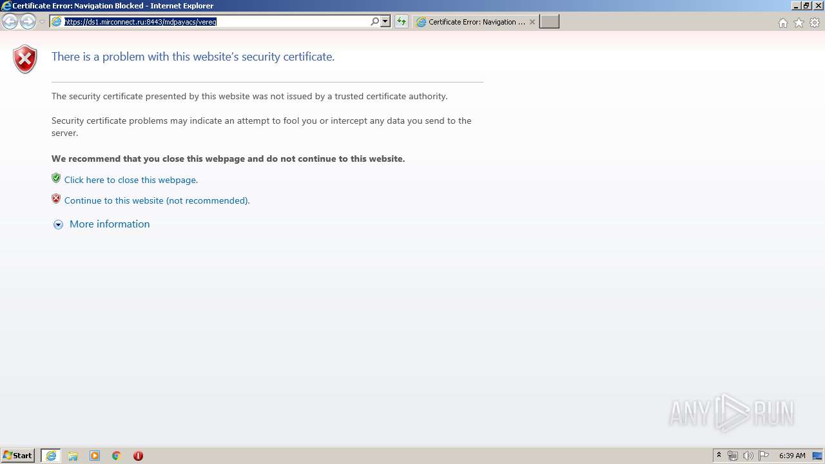Minimize the Internet Explorer window
The height and width of the screenshot is (464, 825).
pos(797,6)
